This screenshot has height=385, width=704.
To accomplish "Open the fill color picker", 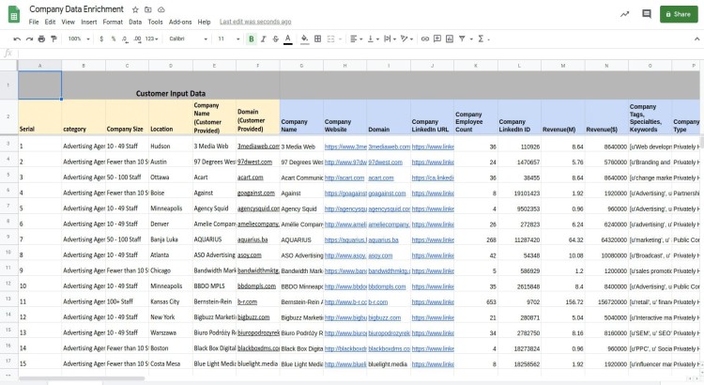I will click(x=304, y=39).
